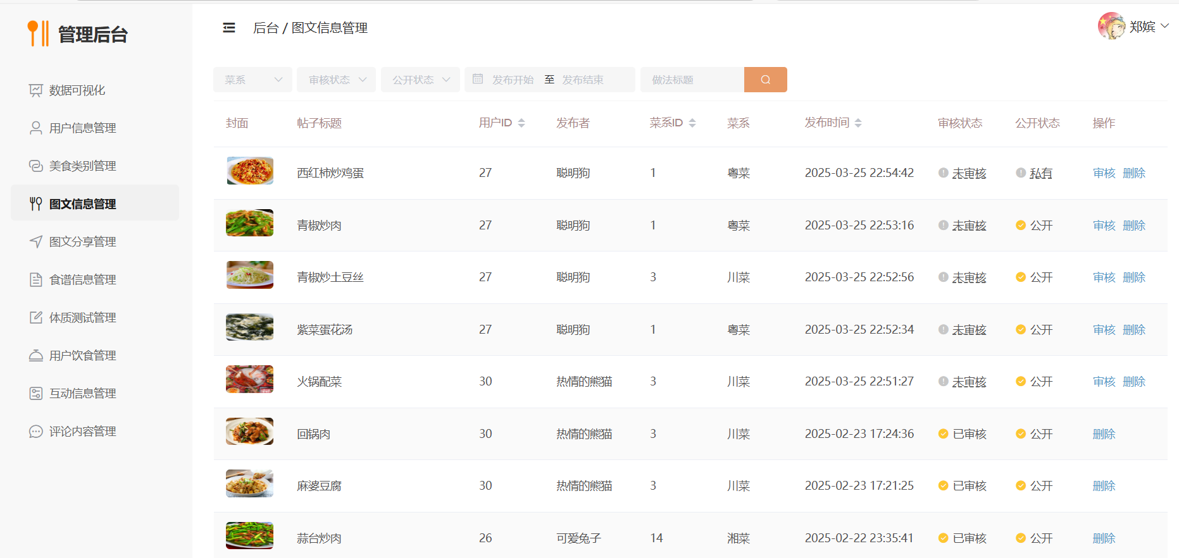The height and width of the screenshot is (558, 1179).
Task: Delete the 紫菜蛋花汤 post
Action: coord(1133,330)
